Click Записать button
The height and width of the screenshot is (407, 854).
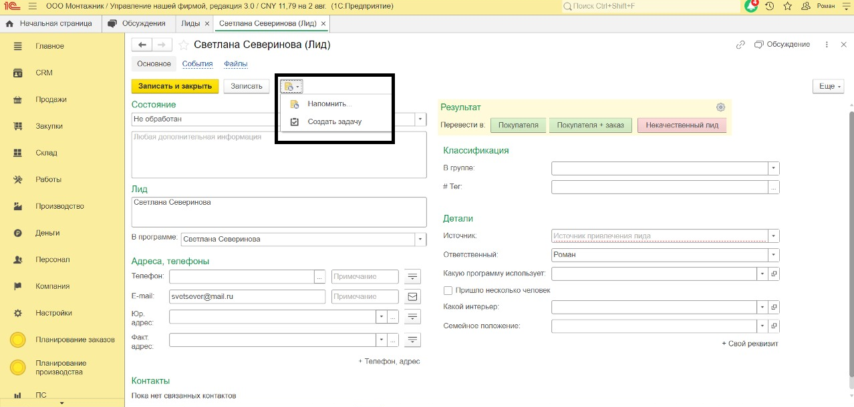pyautogui.click(x=247, y=86)
